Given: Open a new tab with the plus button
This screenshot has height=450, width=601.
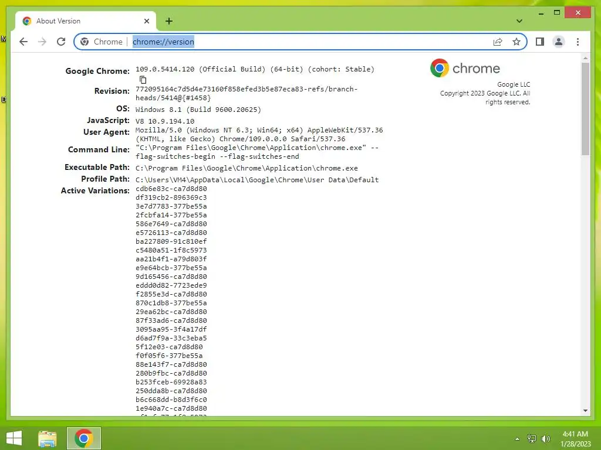Looking at the screenshot, I should tap(169, 21).
